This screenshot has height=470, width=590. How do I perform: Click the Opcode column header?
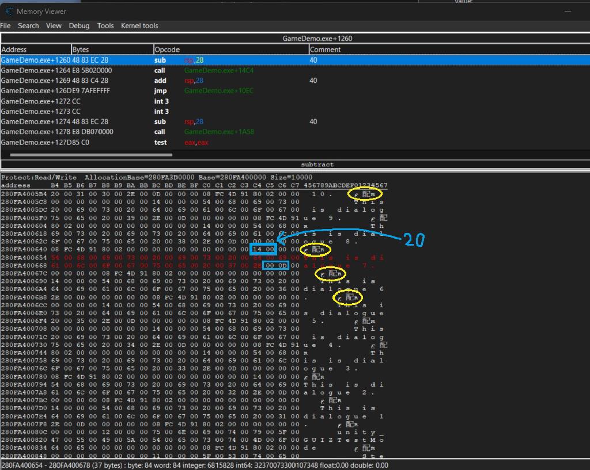(230, 49)
